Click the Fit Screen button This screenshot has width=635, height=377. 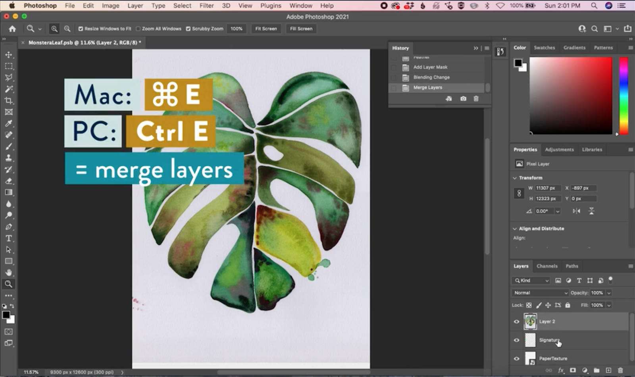(266, 29)
